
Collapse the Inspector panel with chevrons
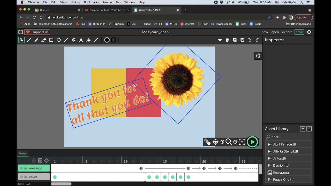pos(258,56)
